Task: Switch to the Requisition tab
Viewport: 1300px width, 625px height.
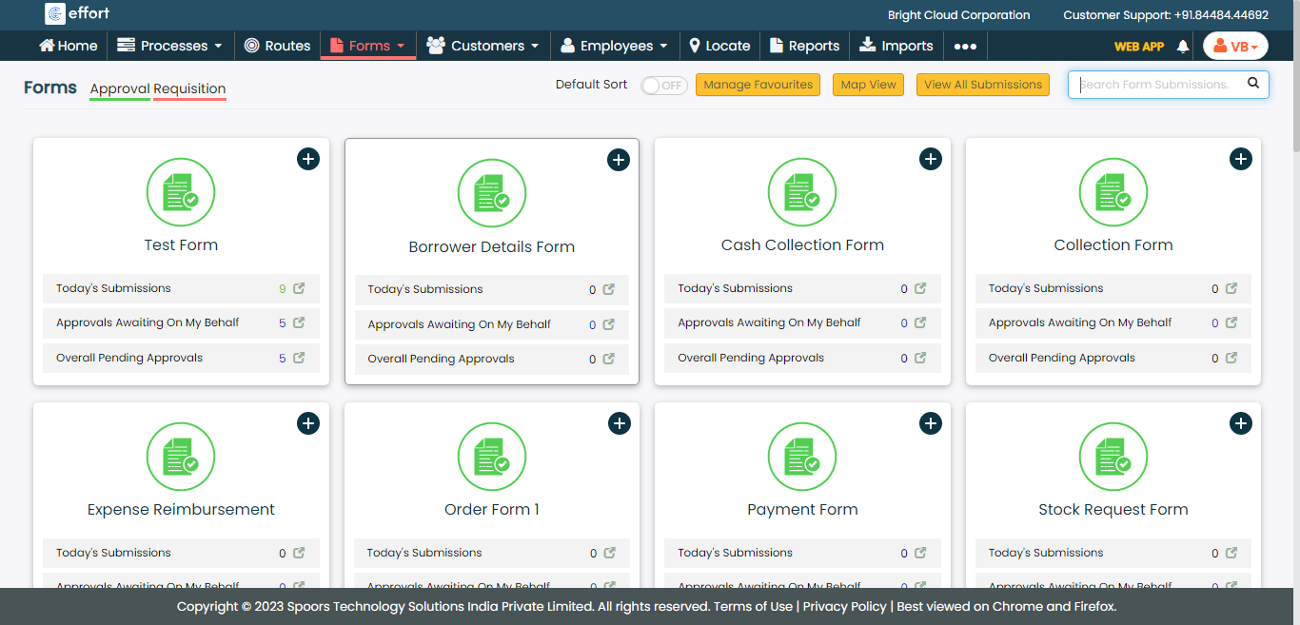Action: [189, 88]
